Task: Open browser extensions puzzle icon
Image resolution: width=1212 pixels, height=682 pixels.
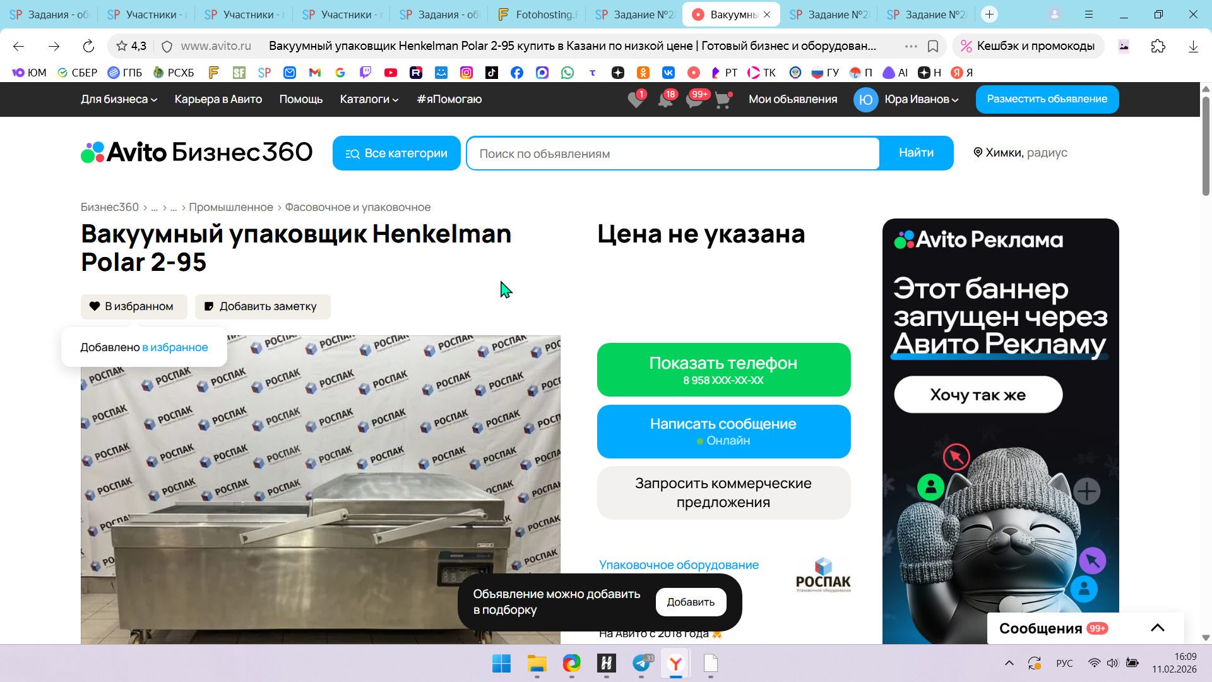Action: pos(1158,46)
